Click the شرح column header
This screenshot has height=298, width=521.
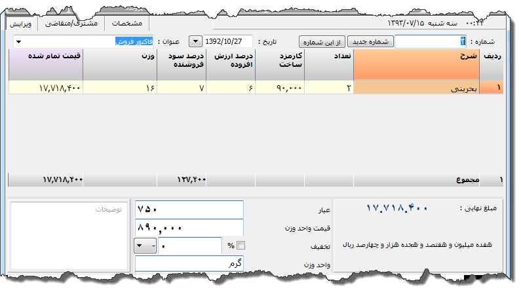point(416,64)
